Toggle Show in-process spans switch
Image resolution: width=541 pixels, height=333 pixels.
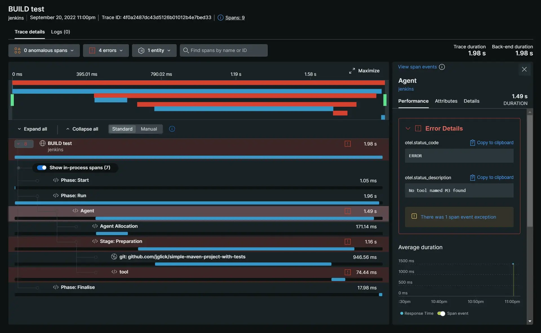[42, 168]
